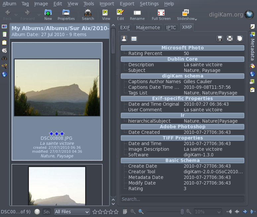The height and width of the screenshot is (217, 257).
Task: Open Edit image editor from toolbar
Action: tap(120, 15)
